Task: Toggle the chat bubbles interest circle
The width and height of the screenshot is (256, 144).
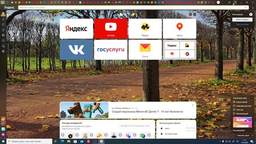Action: point(149,135)
